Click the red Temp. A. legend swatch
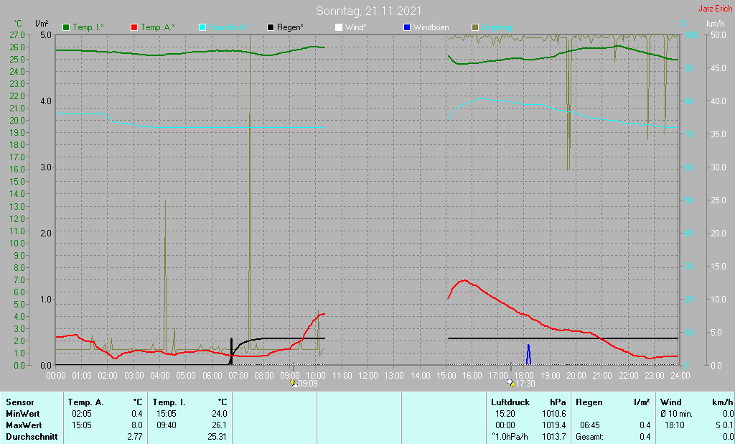The height and width of the screenshot is (444, 735). tap(134, 27)
